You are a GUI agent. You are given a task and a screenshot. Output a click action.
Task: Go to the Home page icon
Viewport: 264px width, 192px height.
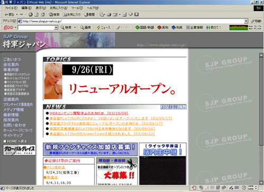pos(43,14)
